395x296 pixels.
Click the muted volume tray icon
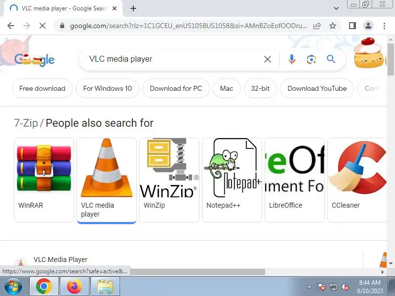coord(345,287)
